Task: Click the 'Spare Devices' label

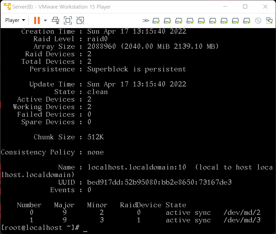Action: coord(48,122)
